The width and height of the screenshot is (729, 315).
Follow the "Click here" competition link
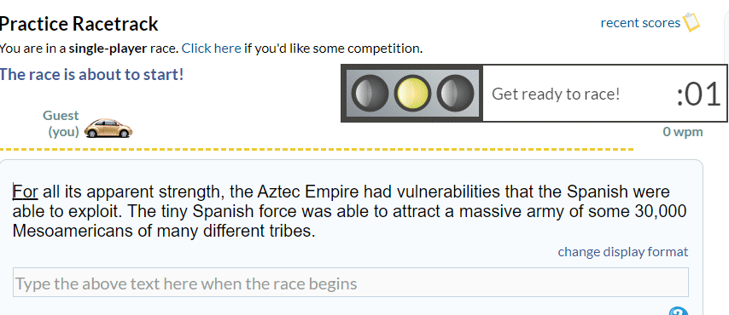pyautogui.click(x=211, y=49)
